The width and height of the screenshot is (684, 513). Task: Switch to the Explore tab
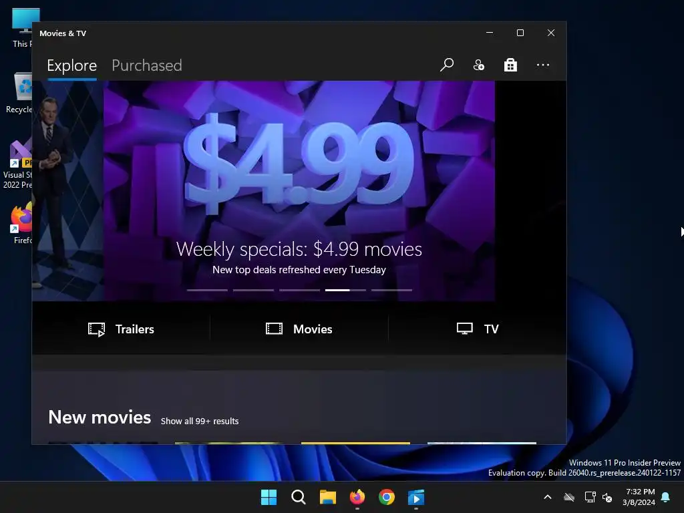pos(72,65)
